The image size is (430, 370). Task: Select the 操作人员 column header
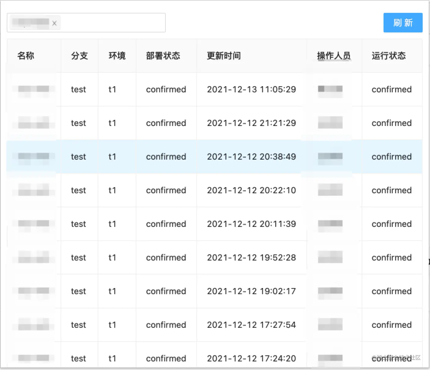[x=334, y=56]
